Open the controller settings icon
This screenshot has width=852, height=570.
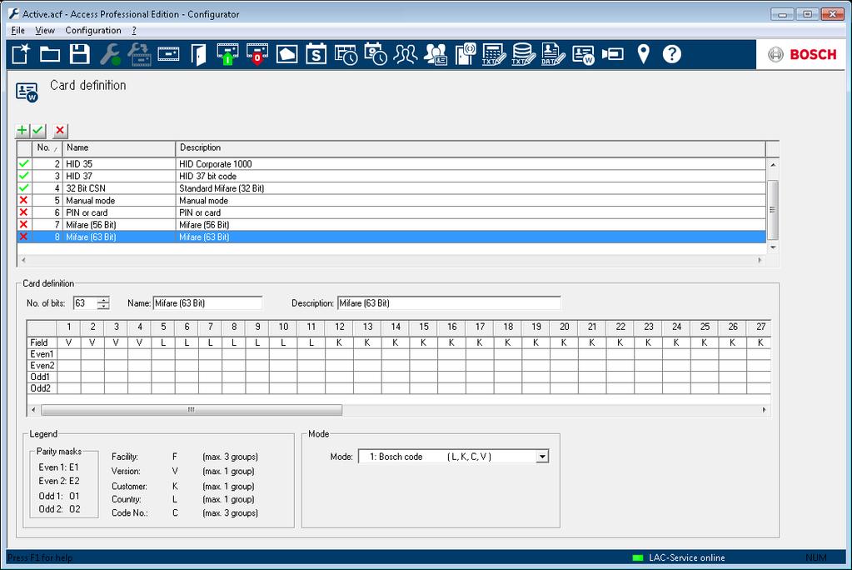[168, 54]
